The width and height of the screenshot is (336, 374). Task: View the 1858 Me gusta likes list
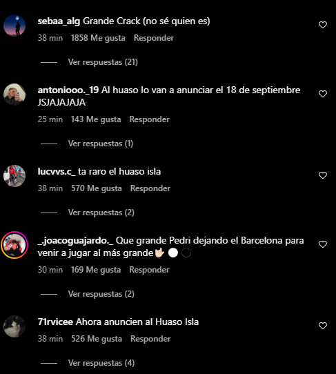coord(98,38)
